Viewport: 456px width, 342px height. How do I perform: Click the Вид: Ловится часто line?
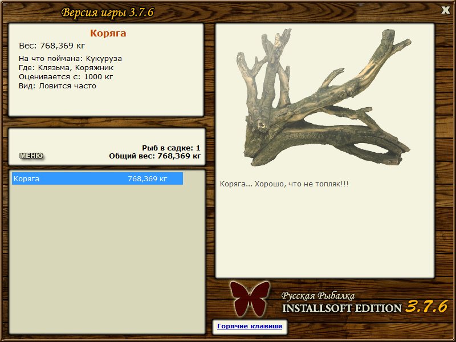click(58, 86)
